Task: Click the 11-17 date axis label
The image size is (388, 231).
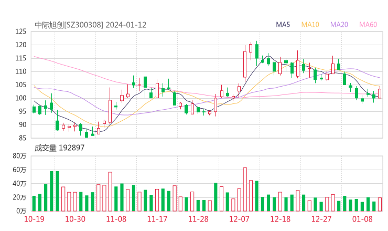Action: (x=157, y=219)
